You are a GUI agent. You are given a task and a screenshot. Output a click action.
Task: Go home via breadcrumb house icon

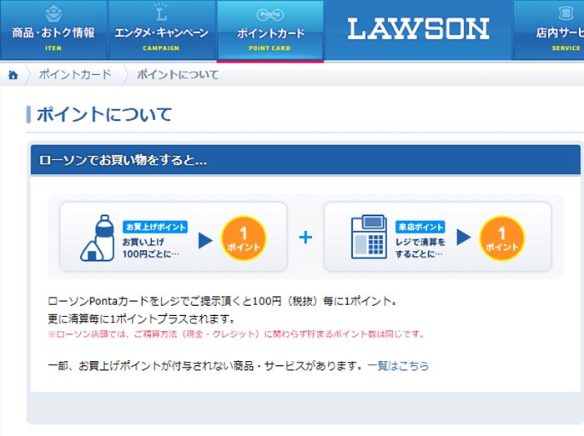tap(13, 75)
